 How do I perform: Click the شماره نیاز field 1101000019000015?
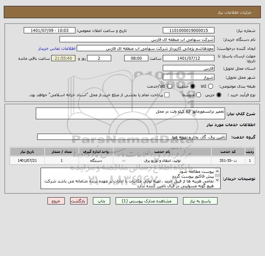pos(189,30)
